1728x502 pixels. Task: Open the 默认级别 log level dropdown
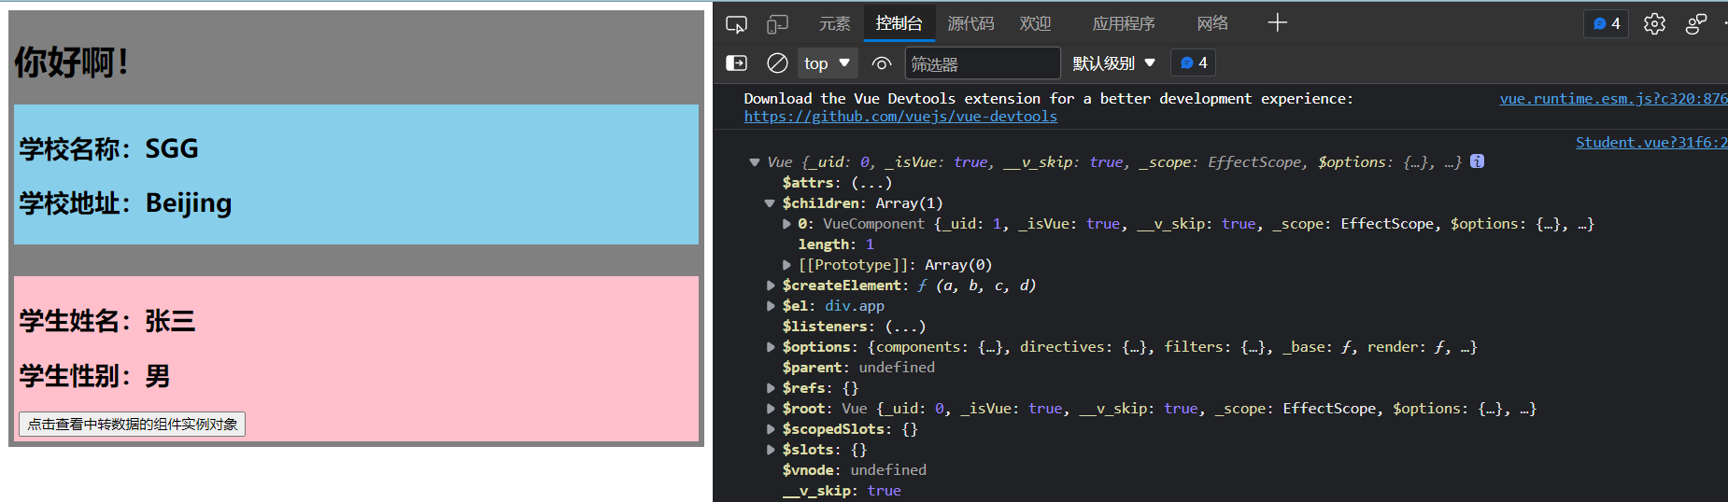point(1113,63)
